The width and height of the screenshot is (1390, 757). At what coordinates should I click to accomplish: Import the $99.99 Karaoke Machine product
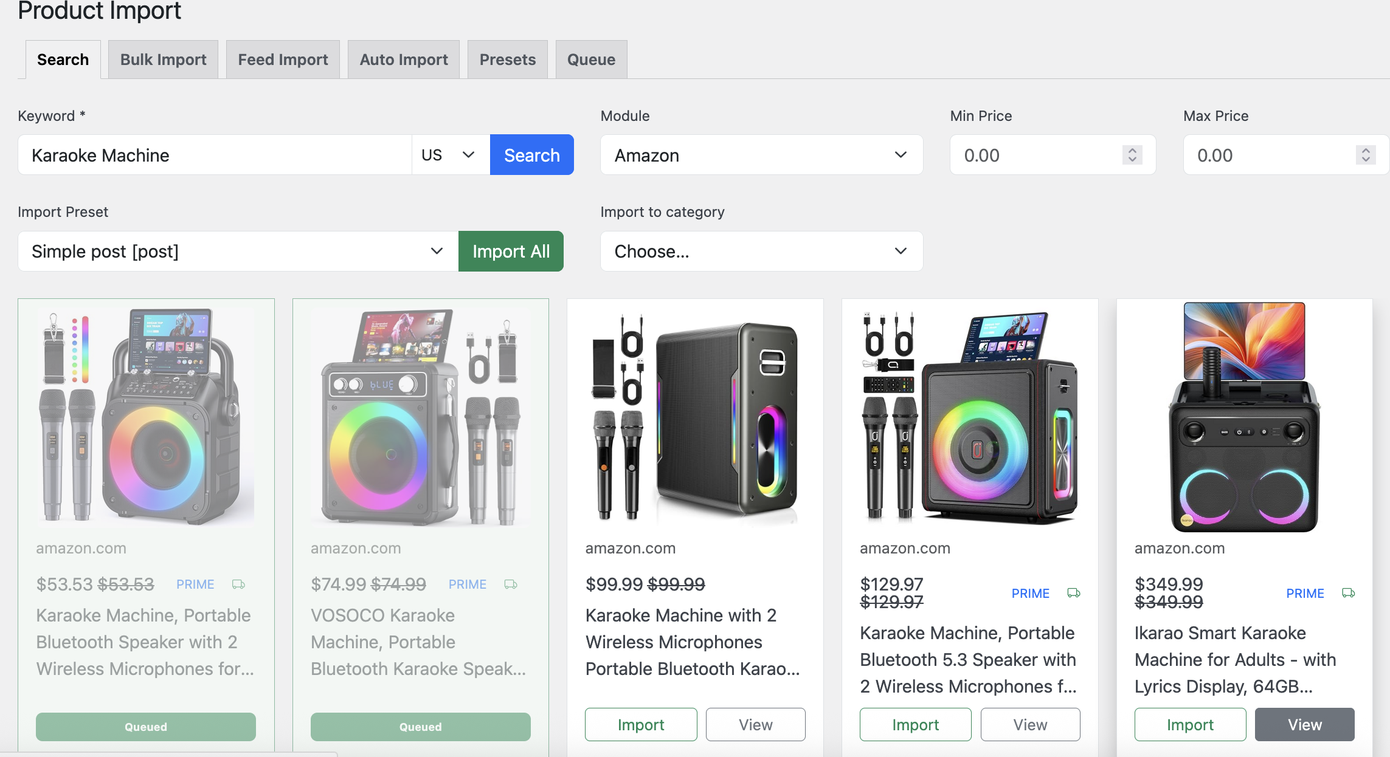pos(641,725)
